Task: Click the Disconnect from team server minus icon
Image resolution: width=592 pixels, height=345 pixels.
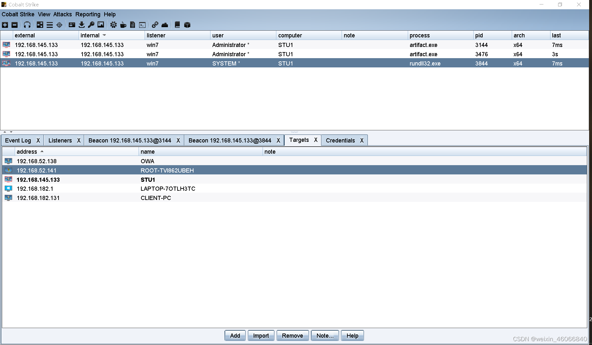Action: click(x=15, y=25)
